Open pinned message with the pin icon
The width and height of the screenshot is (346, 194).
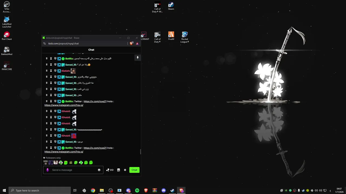pyautogui.click(x=138, y=58)
